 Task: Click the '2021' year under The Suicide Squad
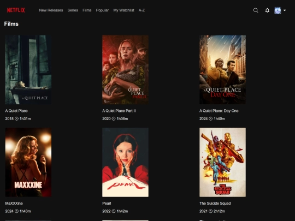click(204, 211)
